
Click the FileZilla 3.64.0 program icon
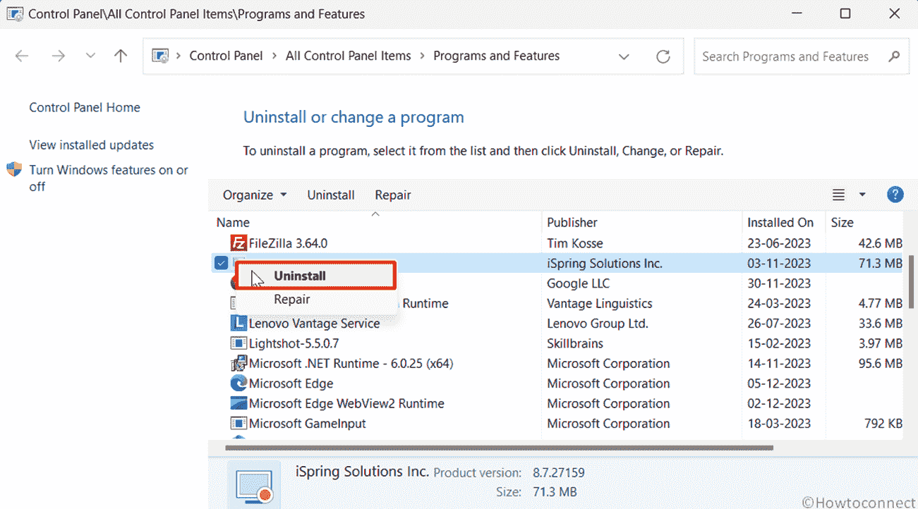(238, 243)
